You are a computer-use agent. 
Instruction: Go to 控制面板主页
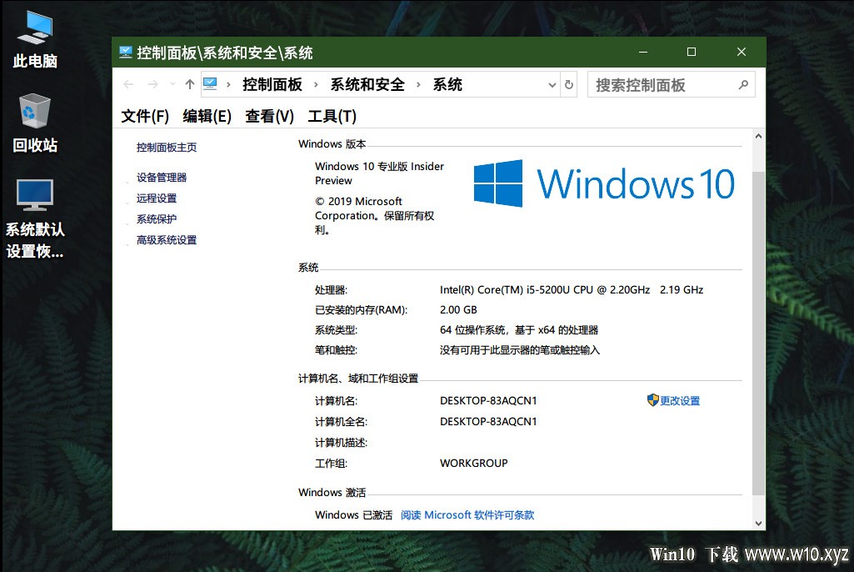[x=167, y=148]
